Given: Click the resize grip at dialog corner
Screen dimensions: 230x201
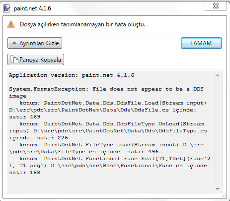Looking at the screenshot, I should 224,196.
